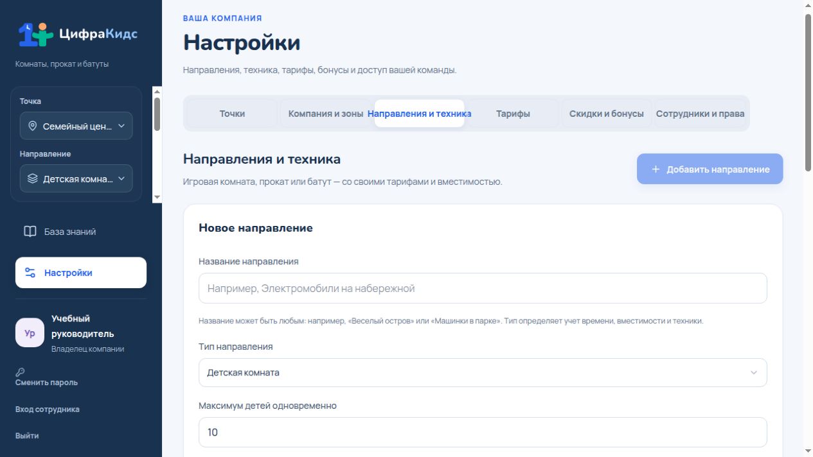Click the Добавить направление button
Screen dimensions: 813x457
click(710, 169)
